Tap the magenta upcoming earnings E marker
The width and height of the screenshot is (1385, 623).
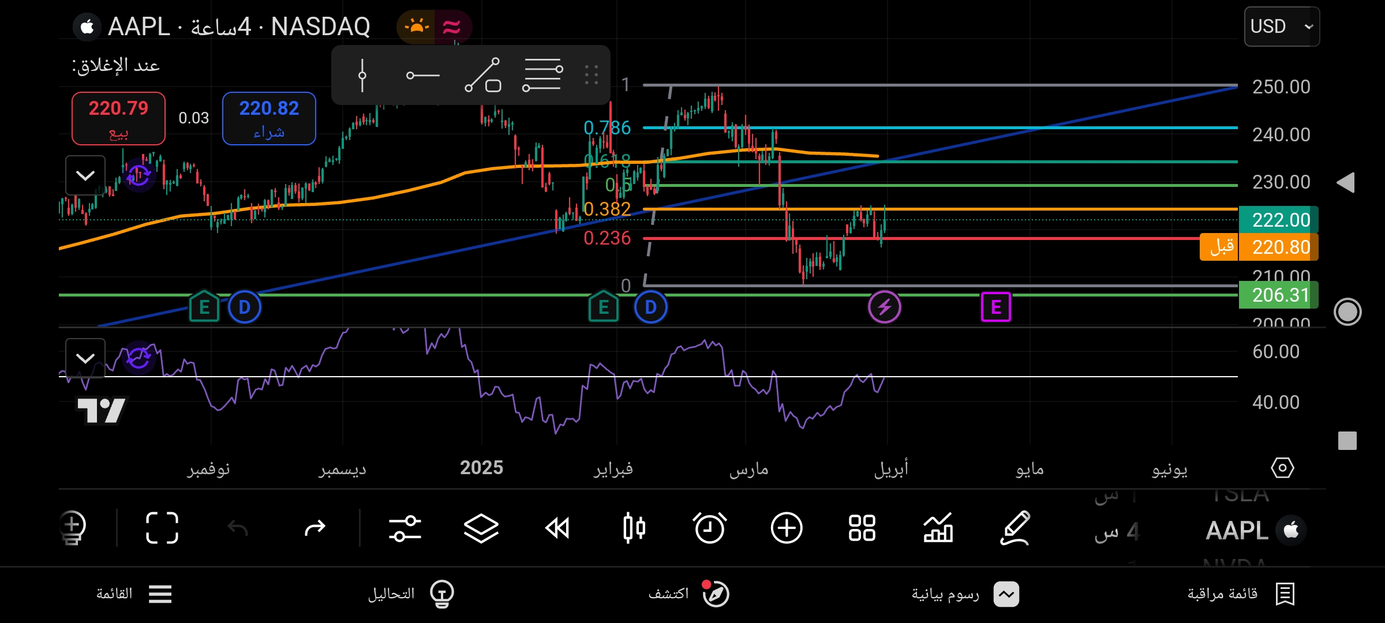click(x=996, y=307)
